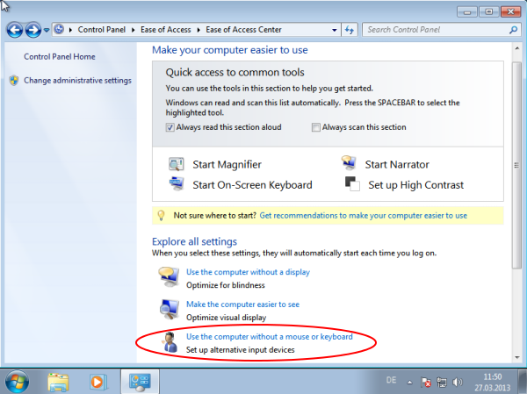The height and width of the screenshot is (394, 527).
Task: Click volume speaker tray icon
Action: pos(457,382)
